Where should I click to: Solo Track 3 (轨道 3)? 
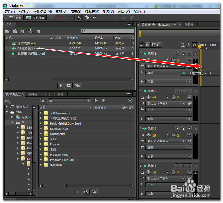(x=183, y=128)
